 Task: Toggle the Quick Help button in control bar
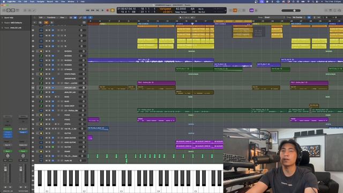point(13,10)
